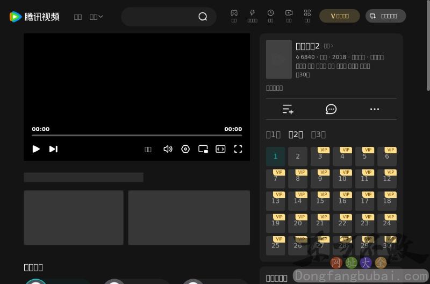Add series to playlist with list-plus icon
This screenshot has height=284, width=430.
[288, 109]
